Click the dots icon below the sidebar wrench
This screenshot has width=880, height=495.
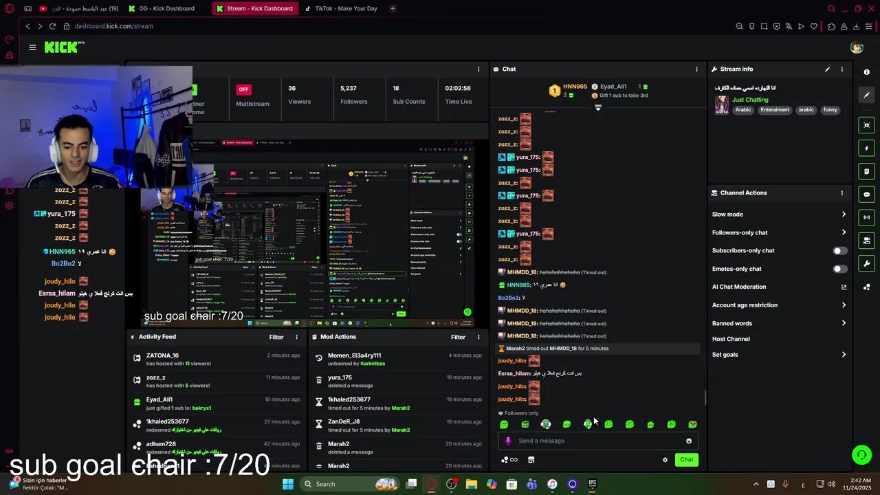(x=866, y=287)
